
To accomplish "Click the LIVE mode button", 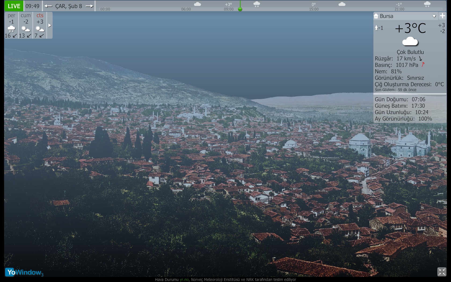I will (14, 6).
